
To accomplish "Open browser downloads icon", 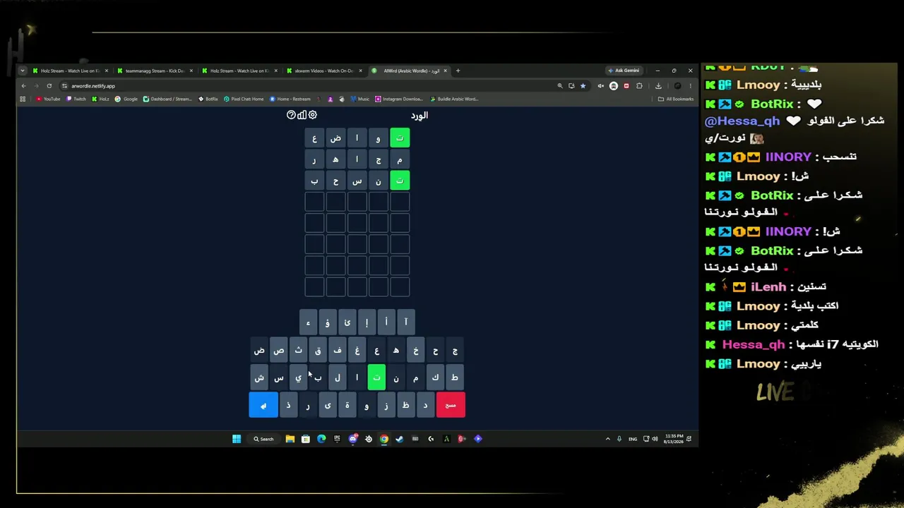I will point(658,86).
